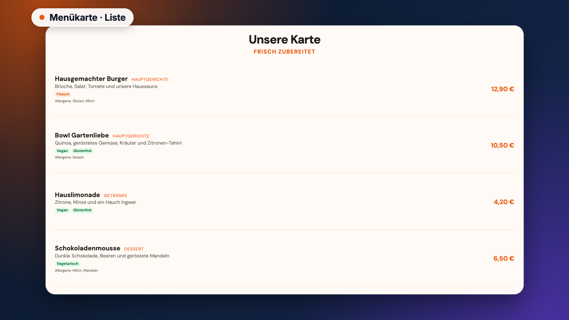Click the DESSERT category label

coord(134,249)
